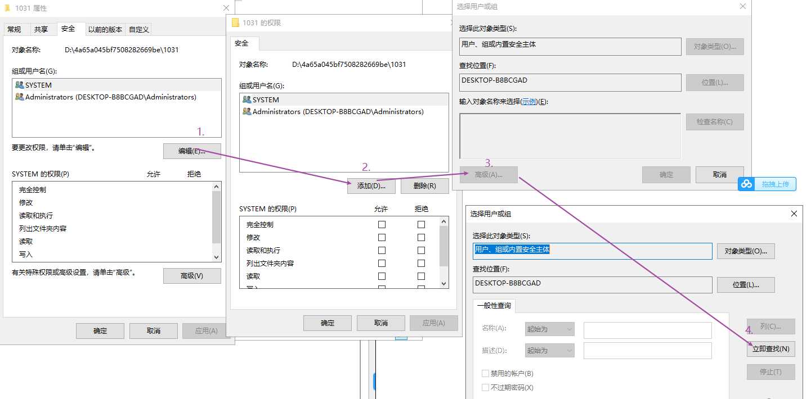Enable the 禁用的帐户 checkbox

pyautogui.click(x=485, y=374)
